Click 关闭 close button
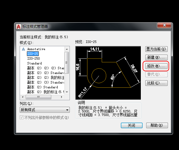179x150 pixels. click(x=132, y=125)
